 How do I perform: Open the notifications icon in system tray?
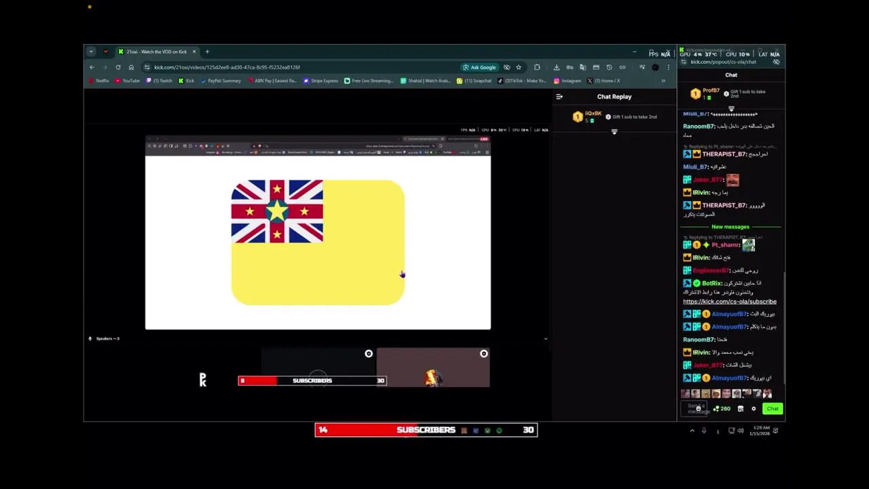[775, 431]
